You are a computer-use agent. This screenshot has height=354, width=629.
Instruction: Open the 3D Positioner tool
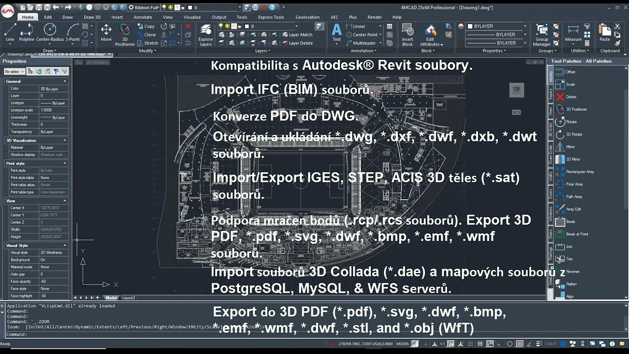coord(125,34)
